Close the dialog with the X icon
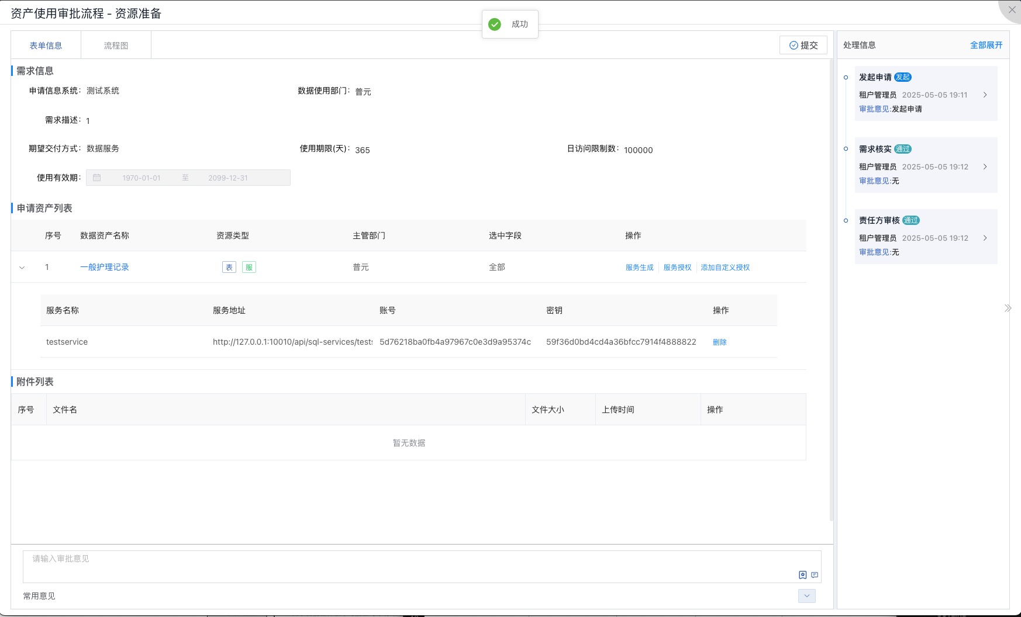 point(1012,10)
